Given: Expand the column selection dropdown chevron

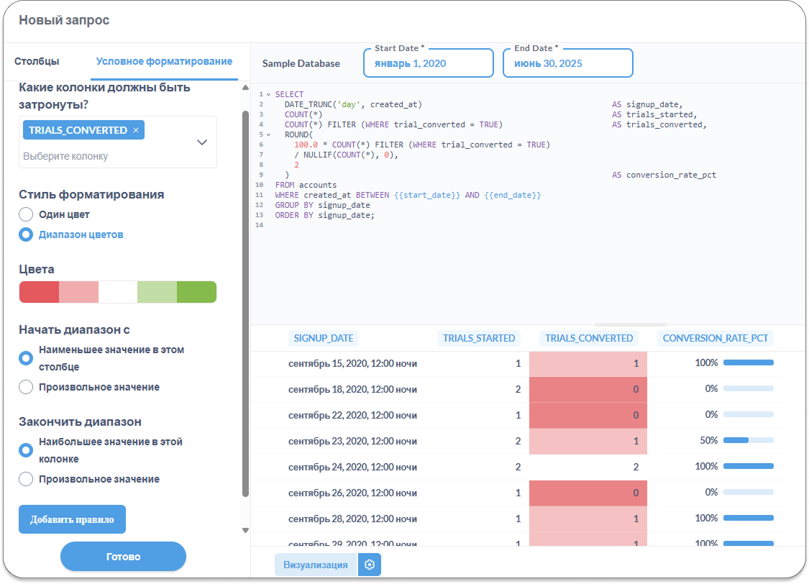Looking at the screenshot, I should (x=202, y=142).
